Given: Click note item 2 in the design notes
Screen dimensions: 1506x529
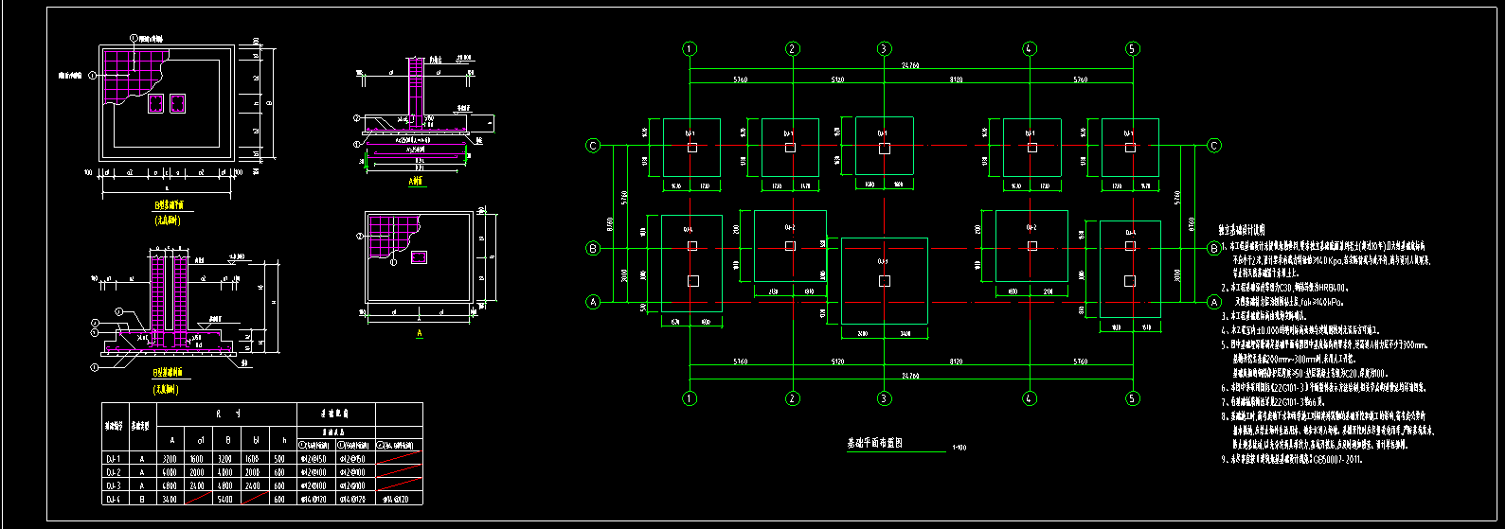Looking at the screenshot, I should 1284,288.
